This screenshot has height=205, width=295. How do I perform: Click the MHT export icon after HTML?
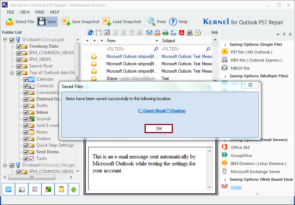(x=198, y=33)
